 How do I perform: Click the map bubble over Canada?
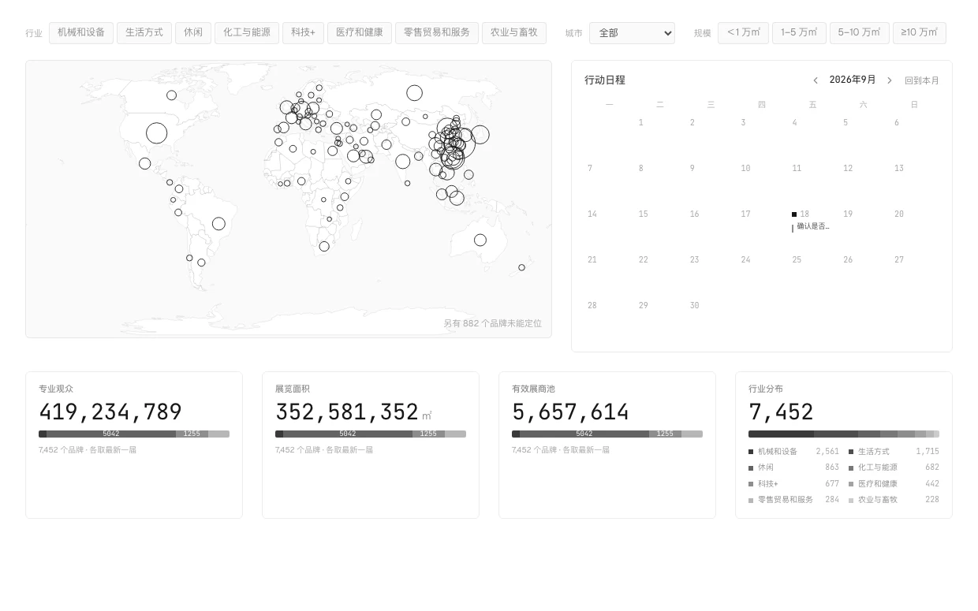coord(171,95)
